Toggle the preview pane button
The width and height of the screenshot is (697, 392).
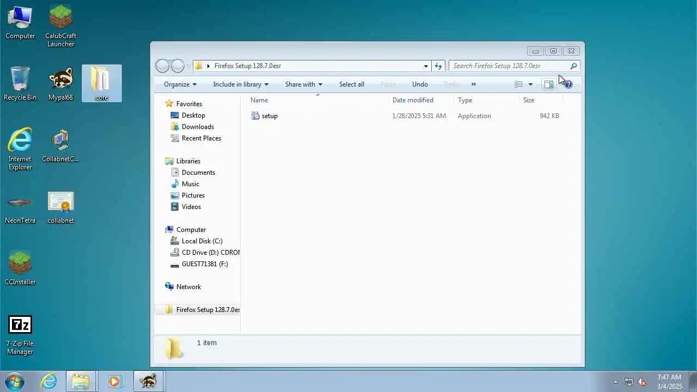[548, 84]
